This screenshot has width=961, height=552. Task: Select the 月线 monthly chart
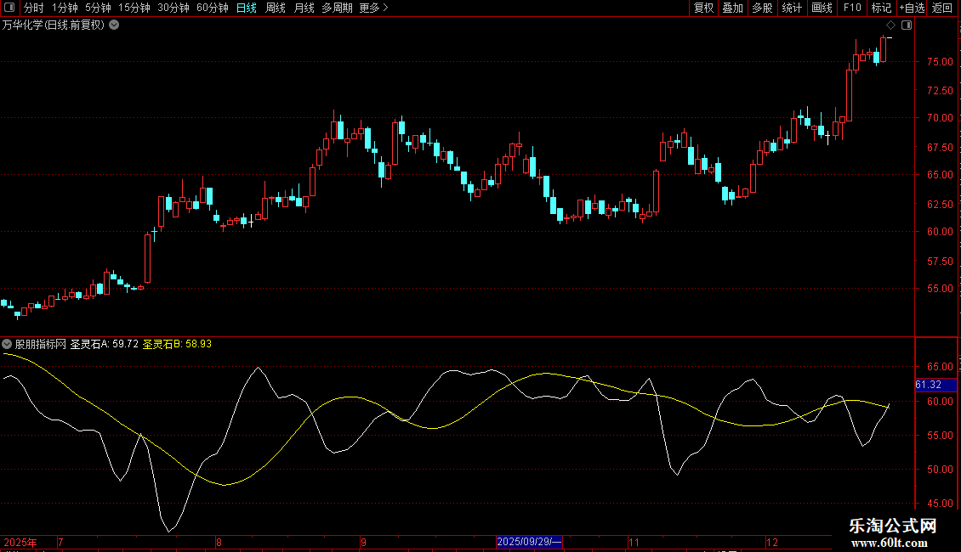coord(304,8)
